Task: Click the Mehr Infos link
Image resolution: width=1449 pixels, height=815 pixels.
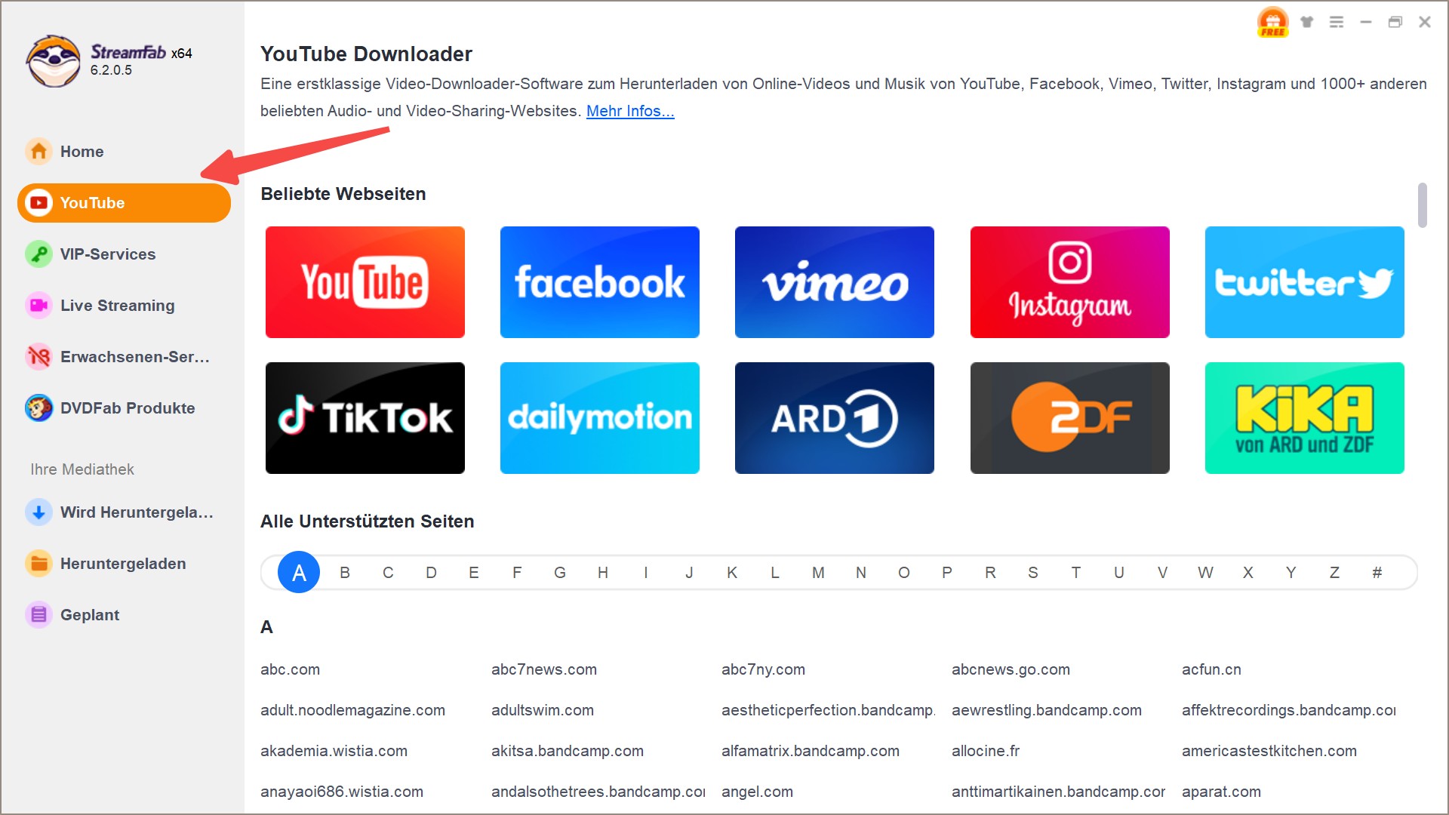Action: (630, 109)
